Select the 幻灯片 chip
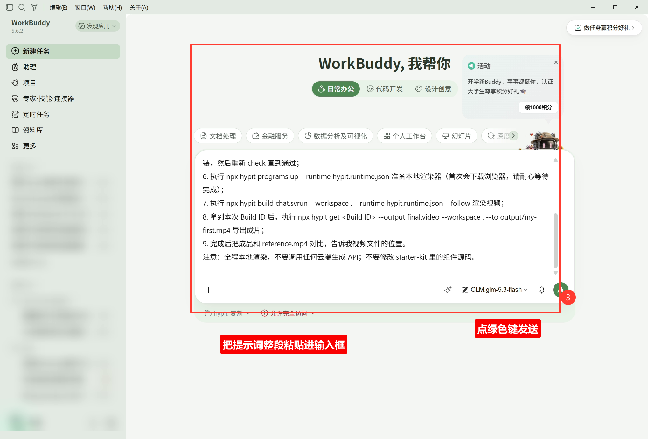 456,136
